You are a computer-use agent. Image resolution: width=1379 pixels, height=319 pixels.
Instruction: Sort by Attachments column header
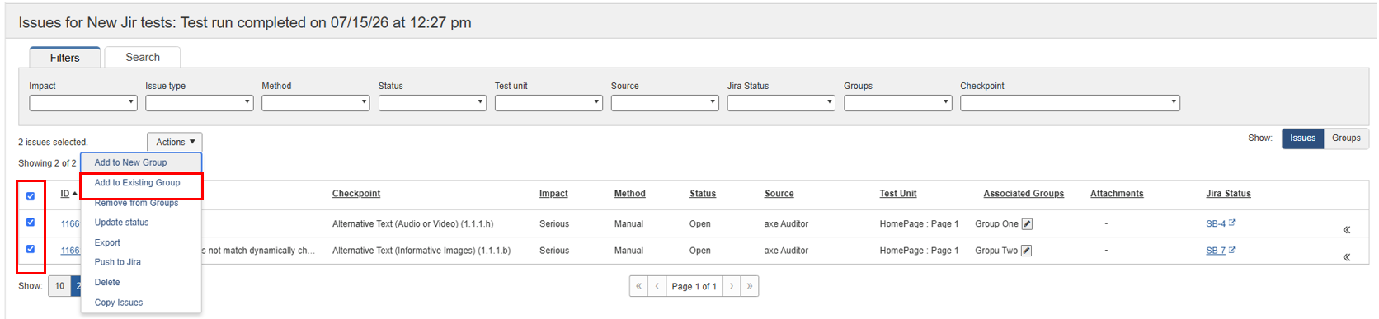coord(1117,194)
